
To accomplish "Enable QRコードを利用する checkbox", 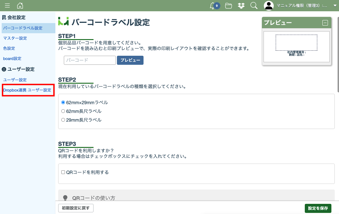I will [63, 172].
